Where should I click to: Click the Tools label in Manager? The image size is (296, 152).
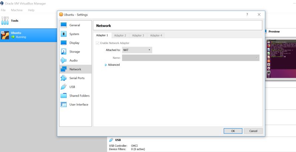[14, 21]
